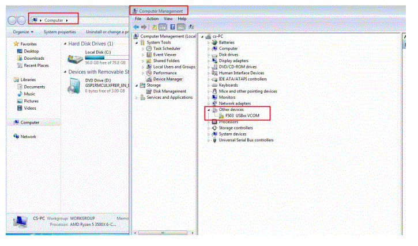
Task: Open Recent Places under Favorites
Action: (36, 66)
